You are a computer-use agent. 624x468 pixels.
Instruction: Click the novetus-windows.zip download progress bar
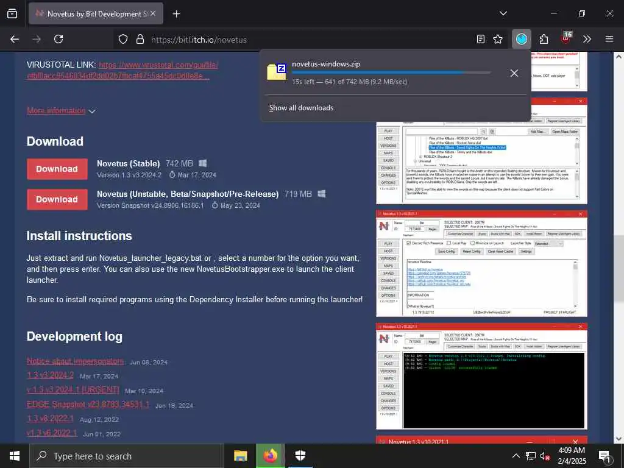point(391,73)
